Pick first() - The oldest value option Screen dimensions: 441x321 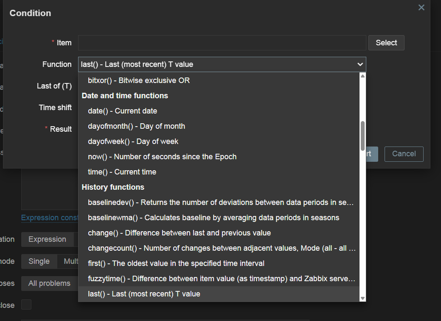tap(219, 263)
